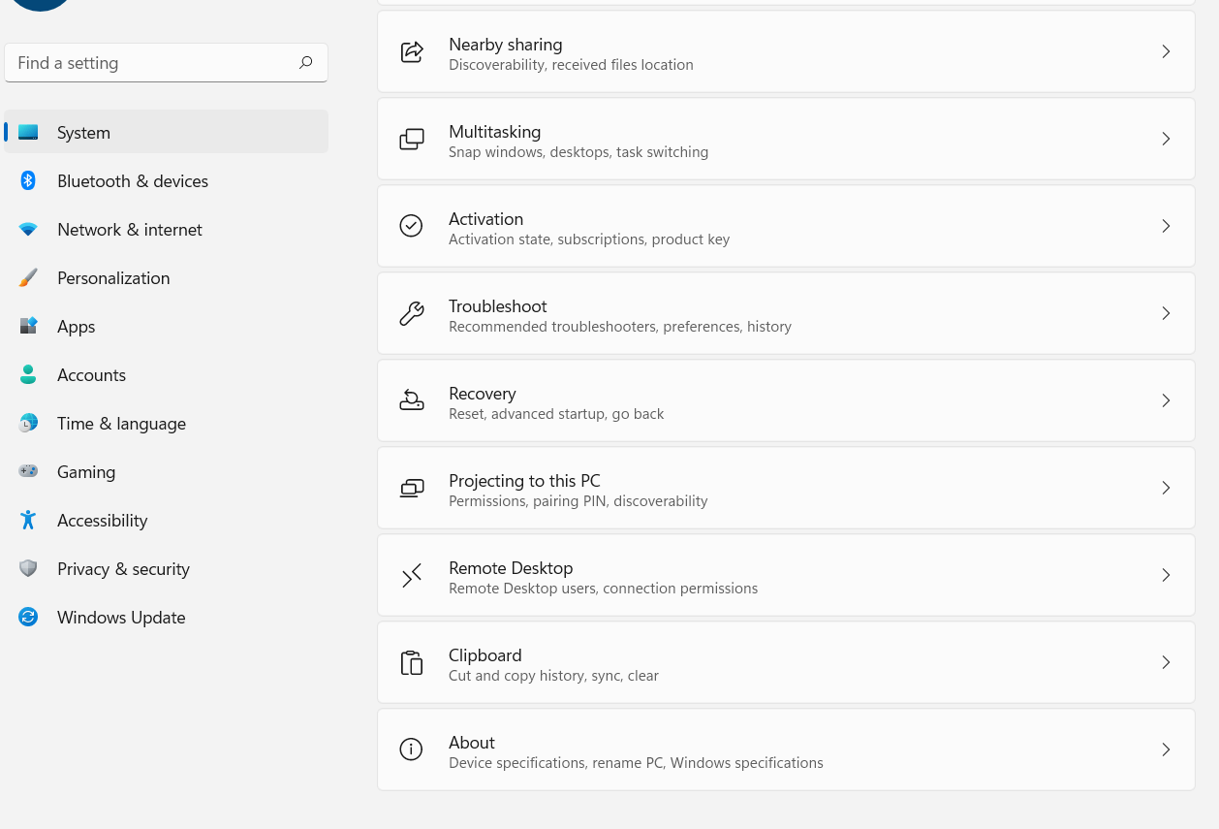
Task: Switch to Accounts settings category
Action: pos(91,375)
